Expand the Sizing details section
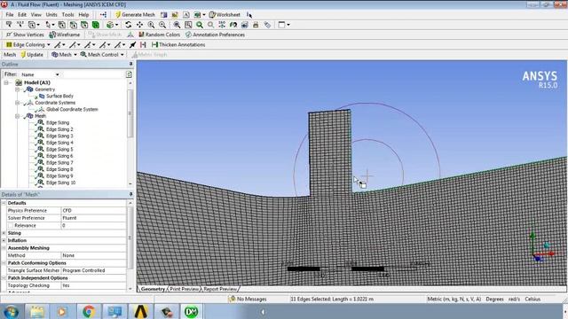Image resolution: width=568 pixels, height=319 pixels. tap(4, 233)
